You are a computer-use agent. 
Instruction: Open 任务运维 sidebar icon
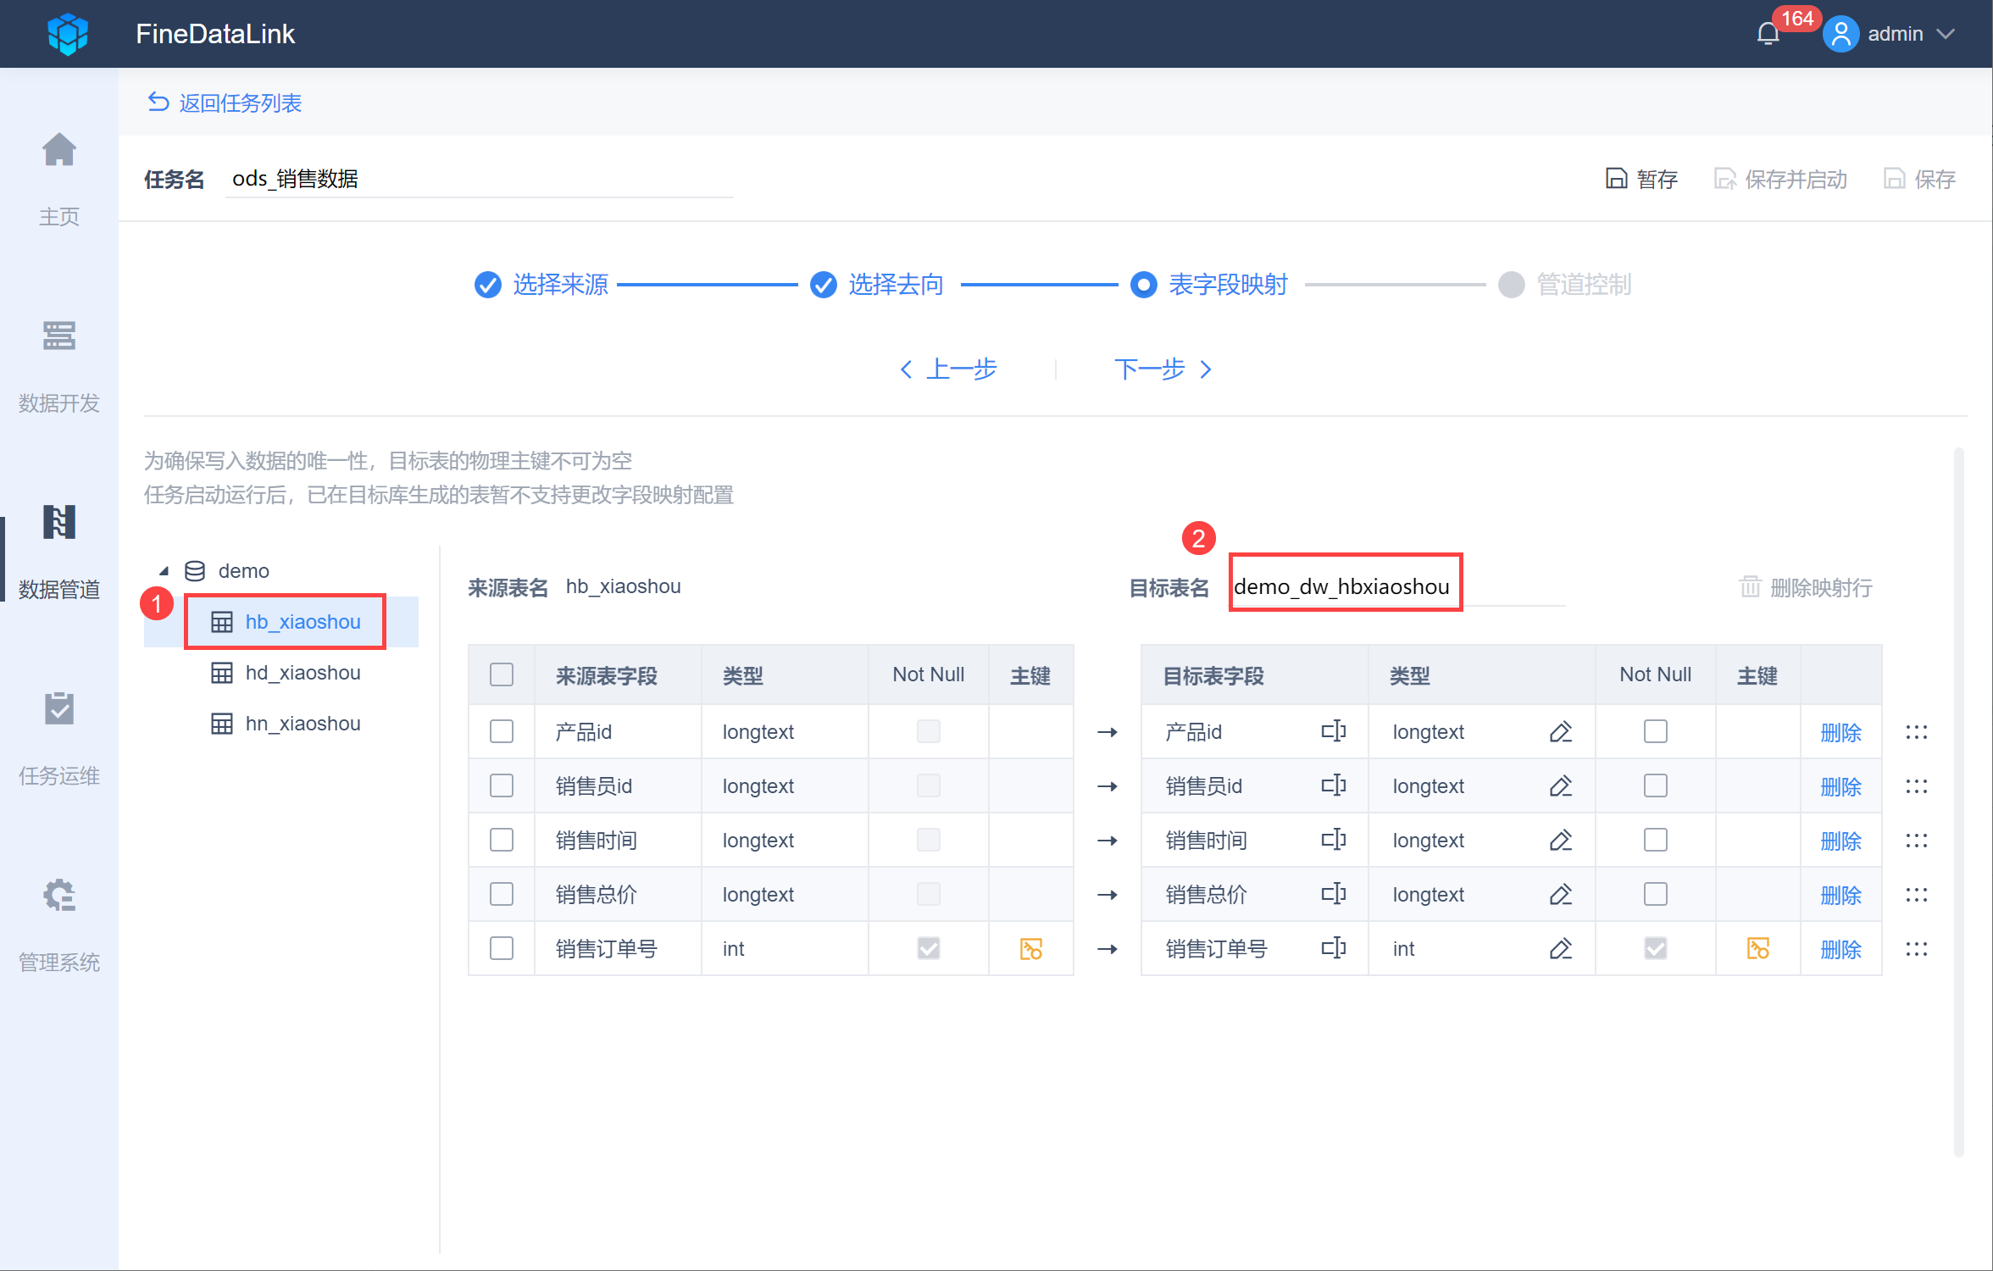(x=59, y=709)
